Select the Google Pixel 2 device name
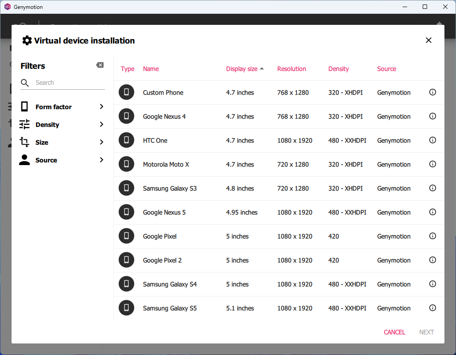Viewport: 456px width, 355px height. (162, 260)
